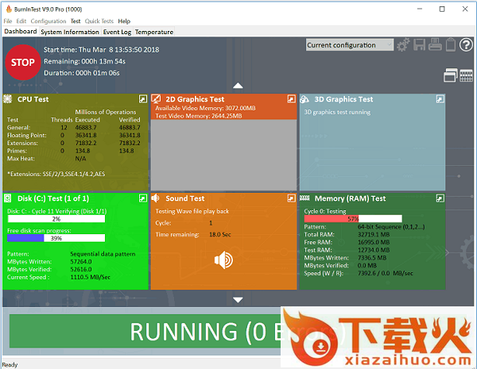Click the red STOP button
The width and height of the screenshot is (477, 369).
point(24,61)
